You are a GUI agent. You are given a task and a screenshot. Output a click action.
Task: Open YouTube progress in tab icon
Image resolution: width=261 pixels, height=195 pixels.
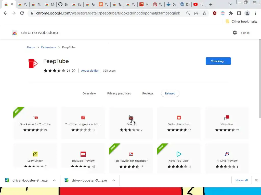coord(83,118)
